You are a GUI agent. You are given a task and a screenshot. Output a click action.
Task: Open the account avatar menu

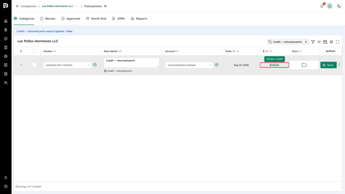coord(330,6)
